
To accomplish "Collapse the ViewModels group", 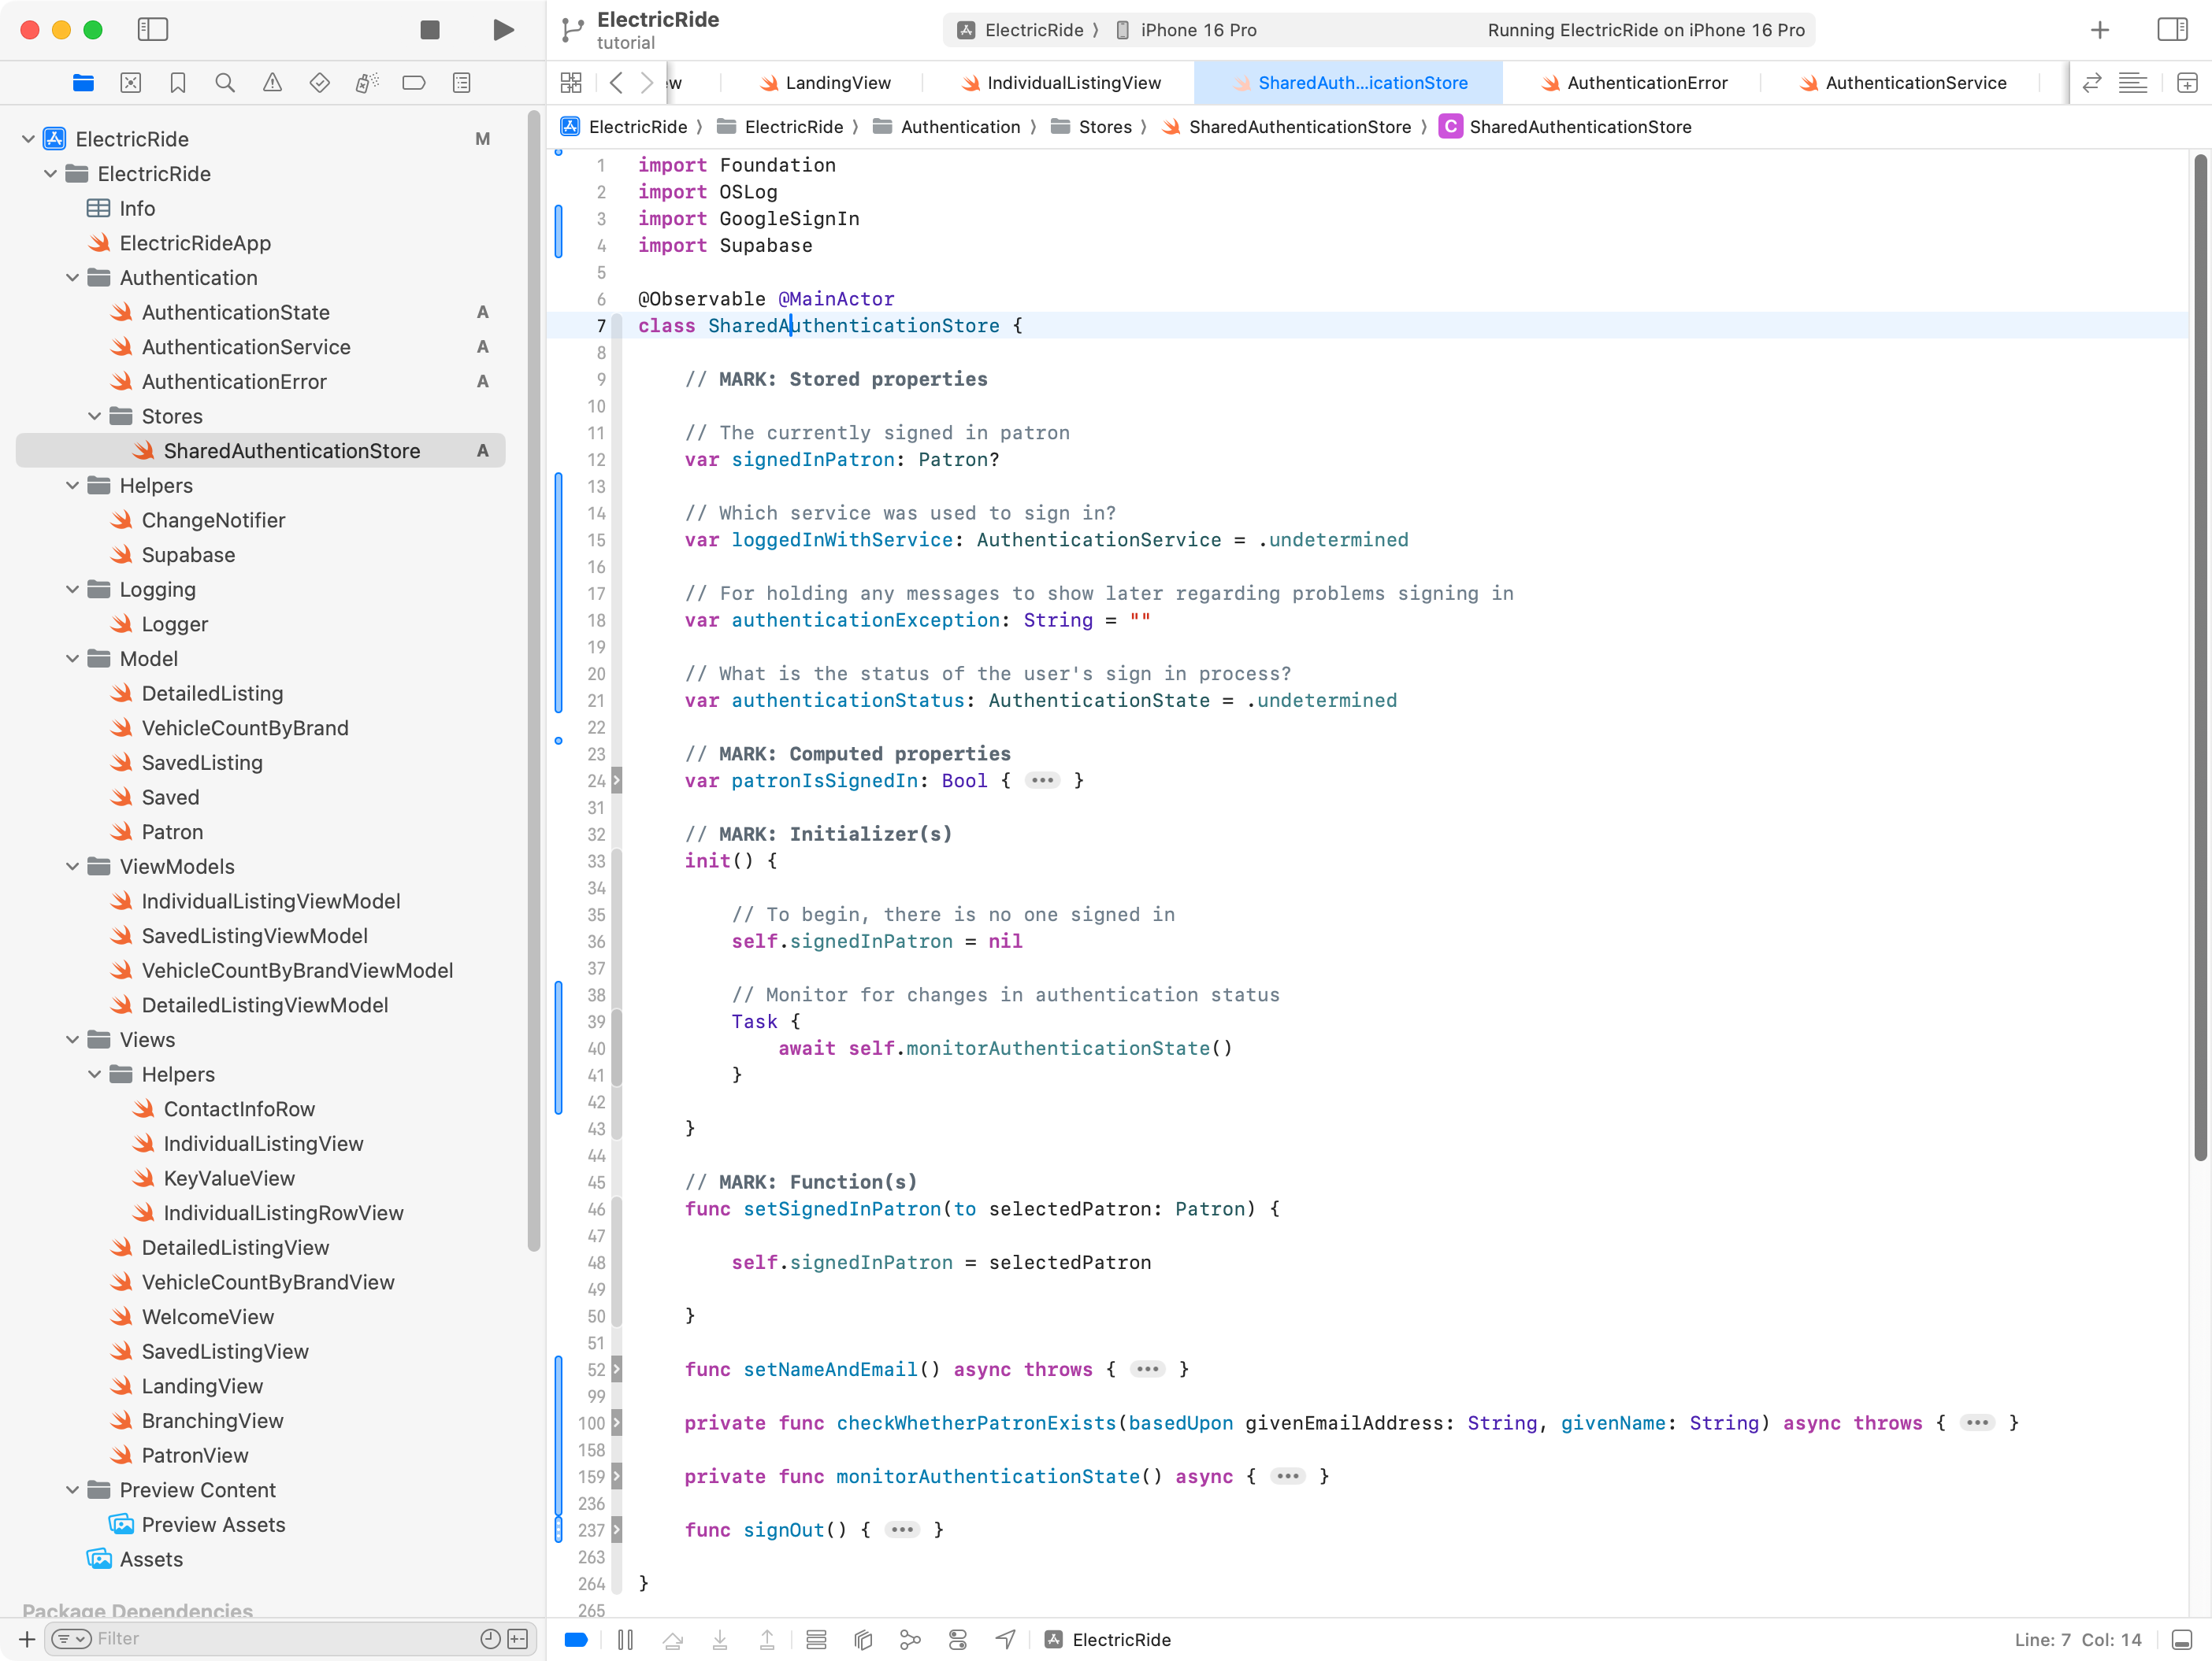I will click(x=73, y=867).
